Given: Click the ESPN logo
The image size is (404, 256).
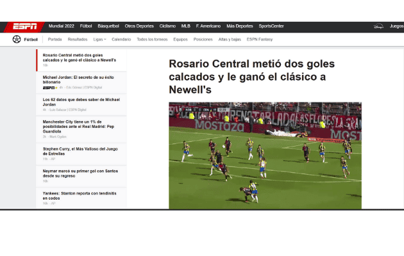Looking at the screenshot, I should pos(25,26).
